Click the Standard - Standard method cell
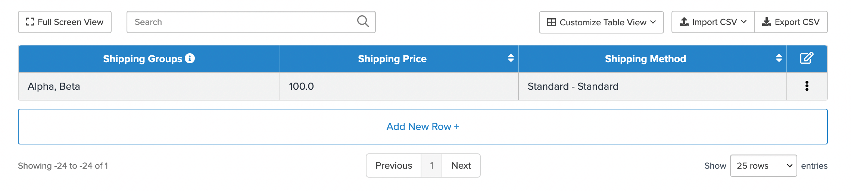This screenshot has width=851, height=191. (x=573, y=86)
